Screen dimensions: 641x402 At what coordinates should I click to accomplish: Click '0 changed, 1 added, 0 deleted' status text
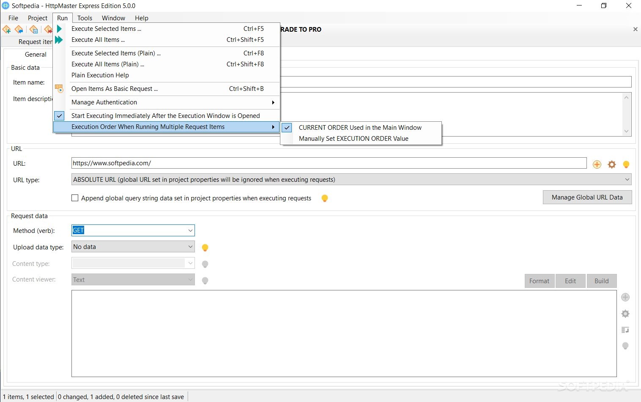tap(121, 397)
